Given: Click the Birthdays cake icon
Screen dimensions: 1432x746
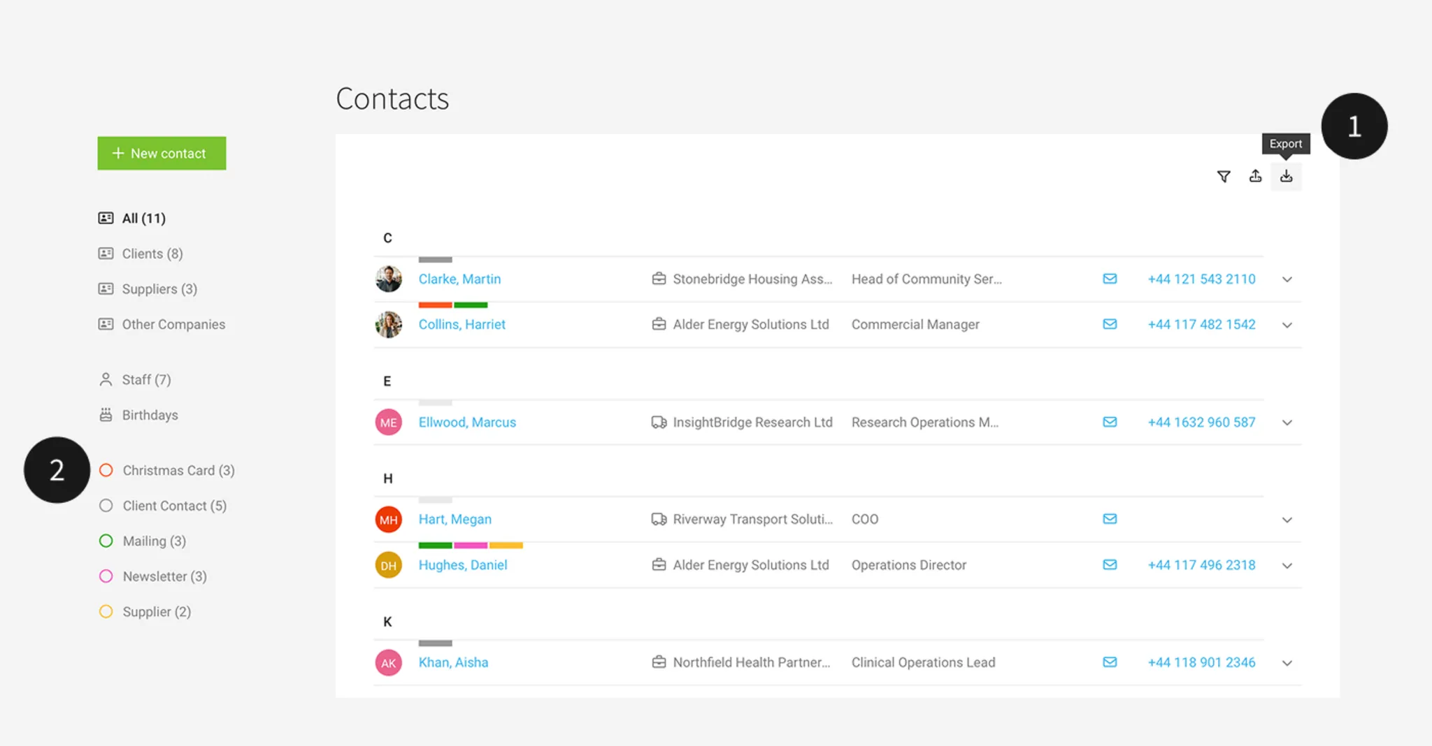Looking at the screenshot, I should point(106,415).
